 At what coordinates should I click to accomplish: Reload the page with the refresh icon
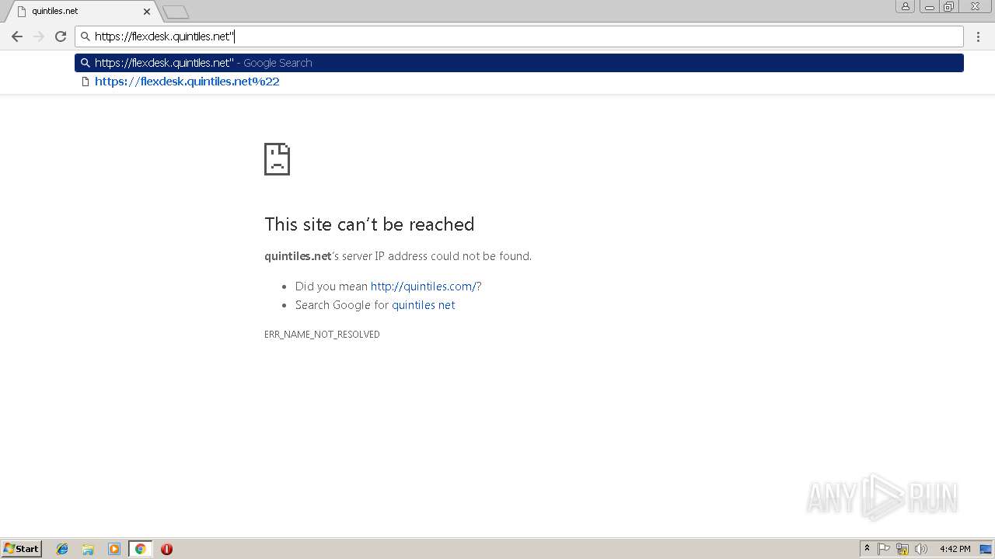click(x=61, y=36)
